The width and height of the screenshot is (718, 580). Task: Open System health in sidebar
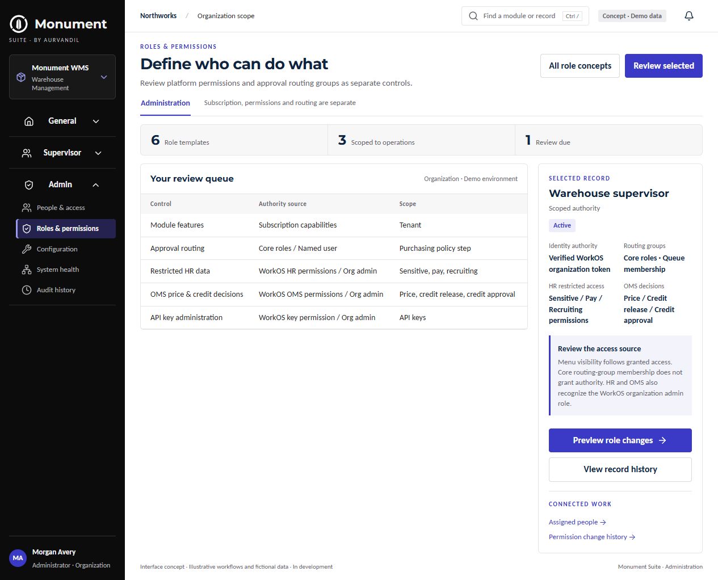[x=66, y=270]
